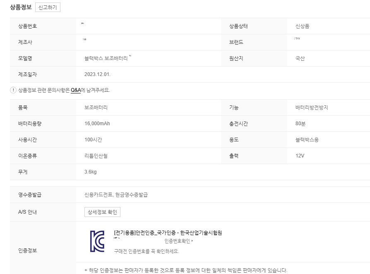Select the 100시간 usage value
Viewport: 370px width, 274px height.
[x=93, y=140]
